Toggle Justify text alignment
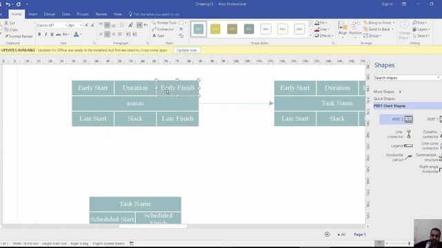This screenshot has width=442, height=248. click(120, 34)
